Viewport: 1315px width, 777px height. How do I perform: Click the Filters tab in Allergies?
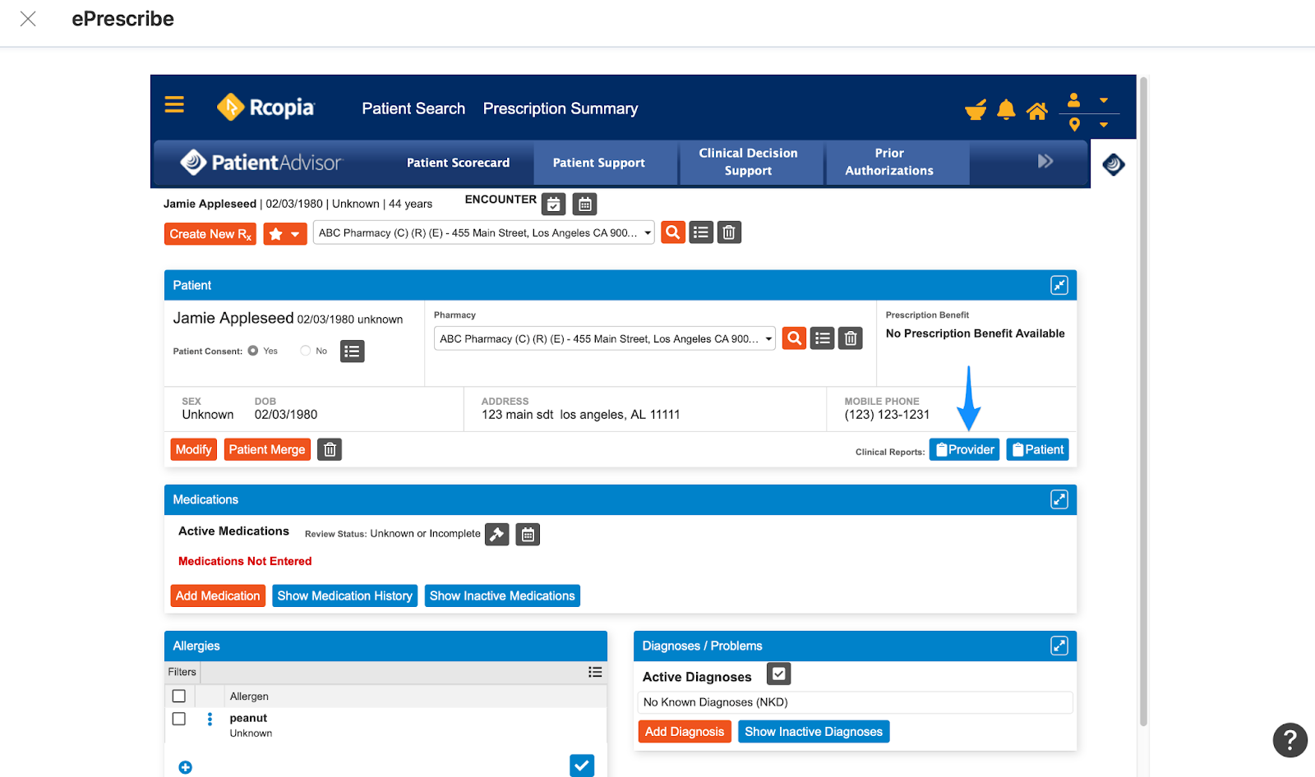coord(182,672)
